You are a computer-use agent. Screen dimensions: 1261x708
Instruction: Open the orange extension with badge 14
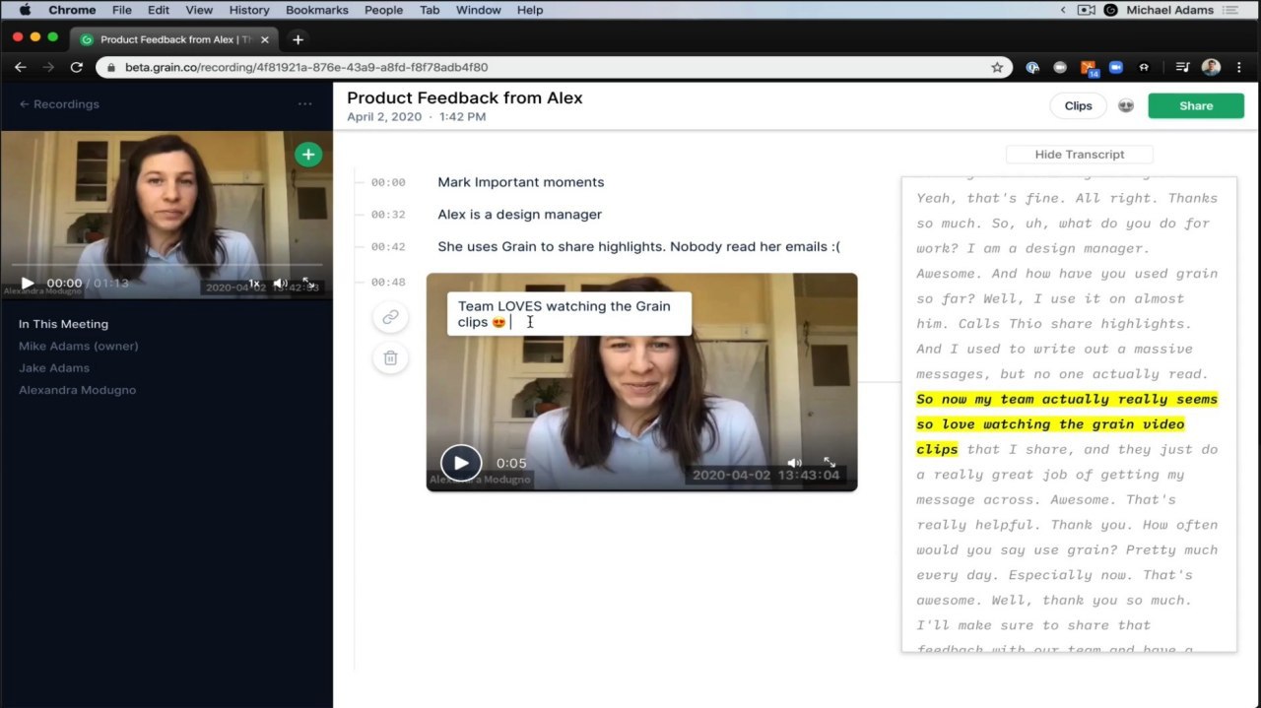click(x=1089, y=69)
